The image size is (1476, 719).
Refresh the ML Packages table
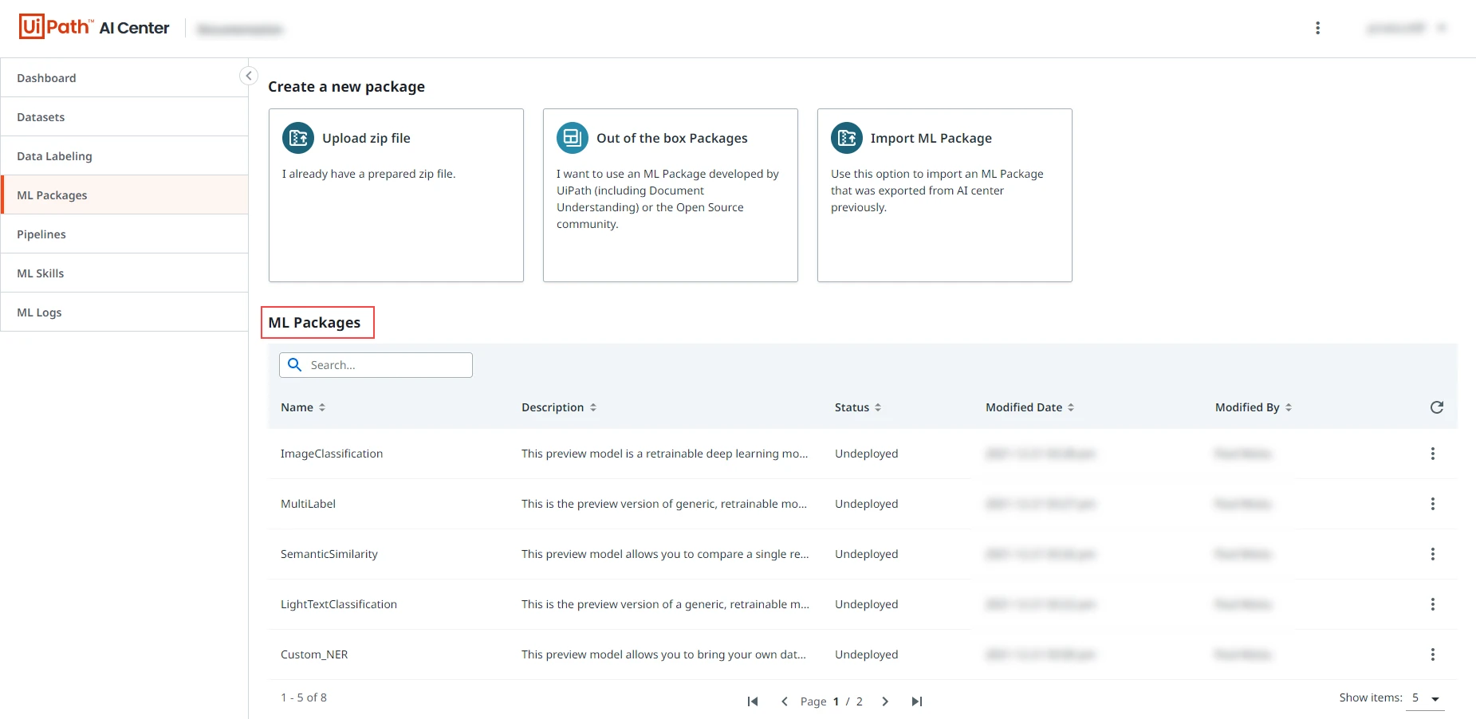tap(1437, 407)
